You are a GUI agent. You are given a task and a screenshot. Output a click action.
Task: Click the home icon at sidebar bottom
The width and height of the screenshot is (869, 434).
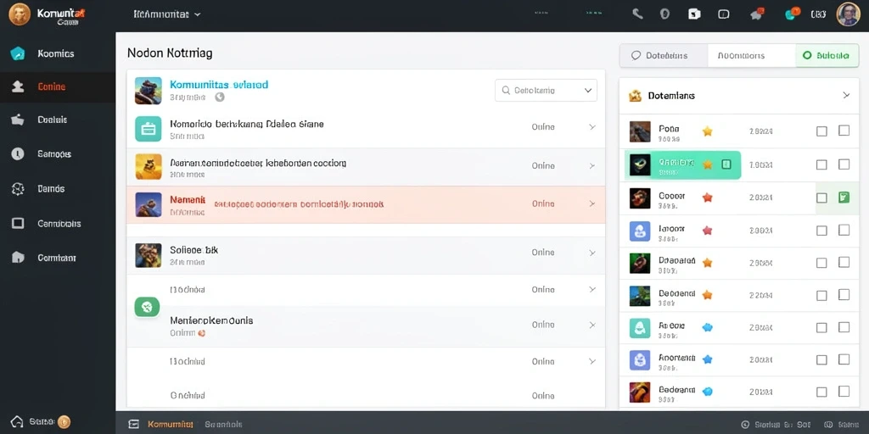pos(17,422)
